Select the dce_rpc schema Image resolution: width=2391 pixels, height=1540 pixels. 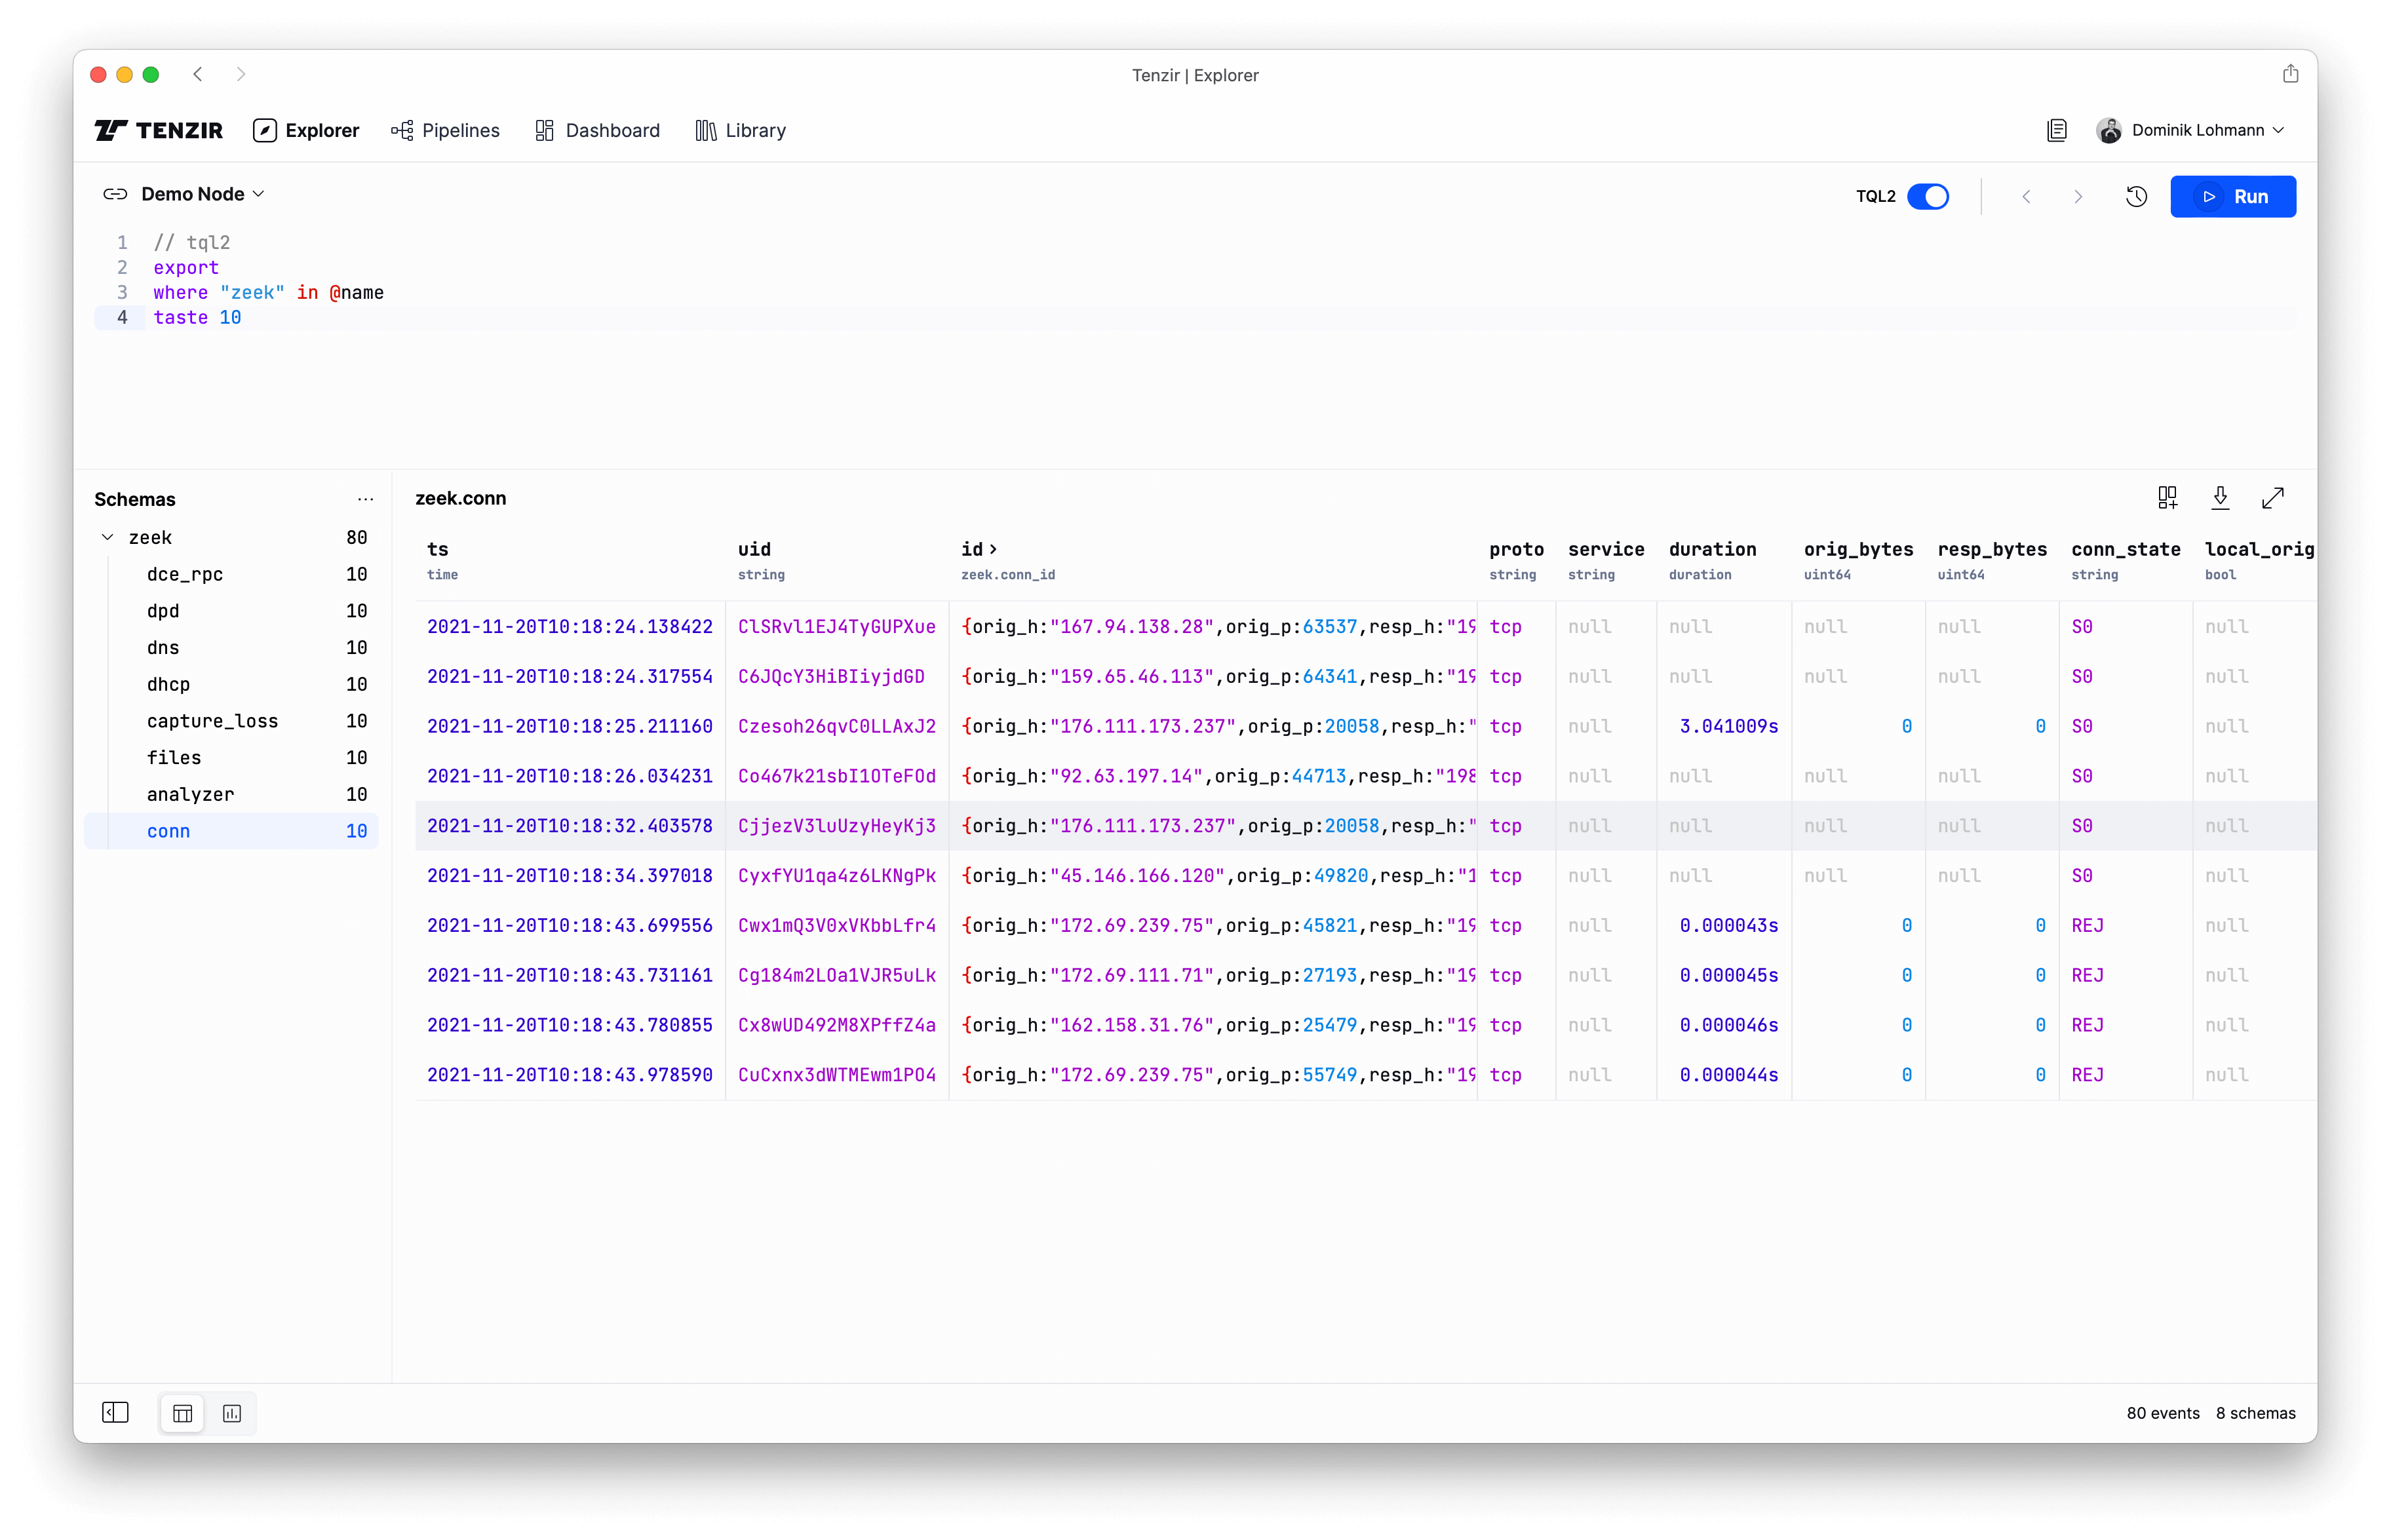pyautogui.click(x=232, y=575)
